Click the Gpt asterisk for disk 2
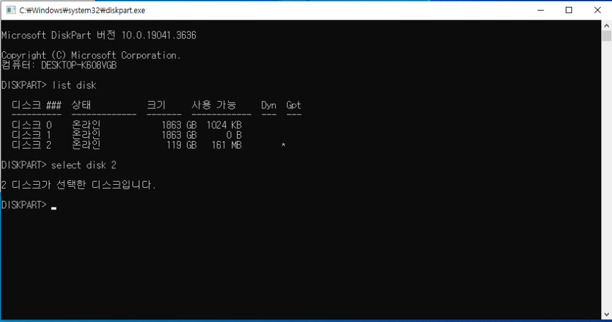The height and width of the screenshot is (322, 612). 283,145
